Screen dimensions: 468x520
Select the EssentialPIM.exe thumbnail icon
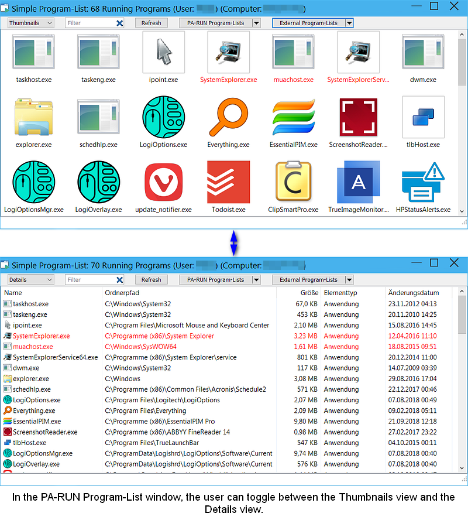(293, 117)
